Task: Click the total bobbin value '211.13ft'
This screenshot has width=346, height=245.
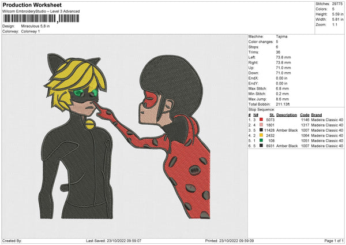Action: click(283, 104)
